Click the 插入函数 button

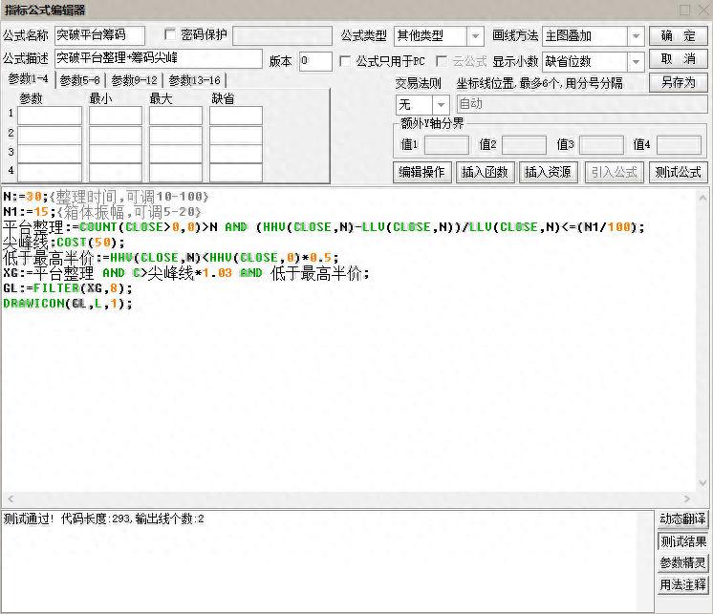pos(485,172)
